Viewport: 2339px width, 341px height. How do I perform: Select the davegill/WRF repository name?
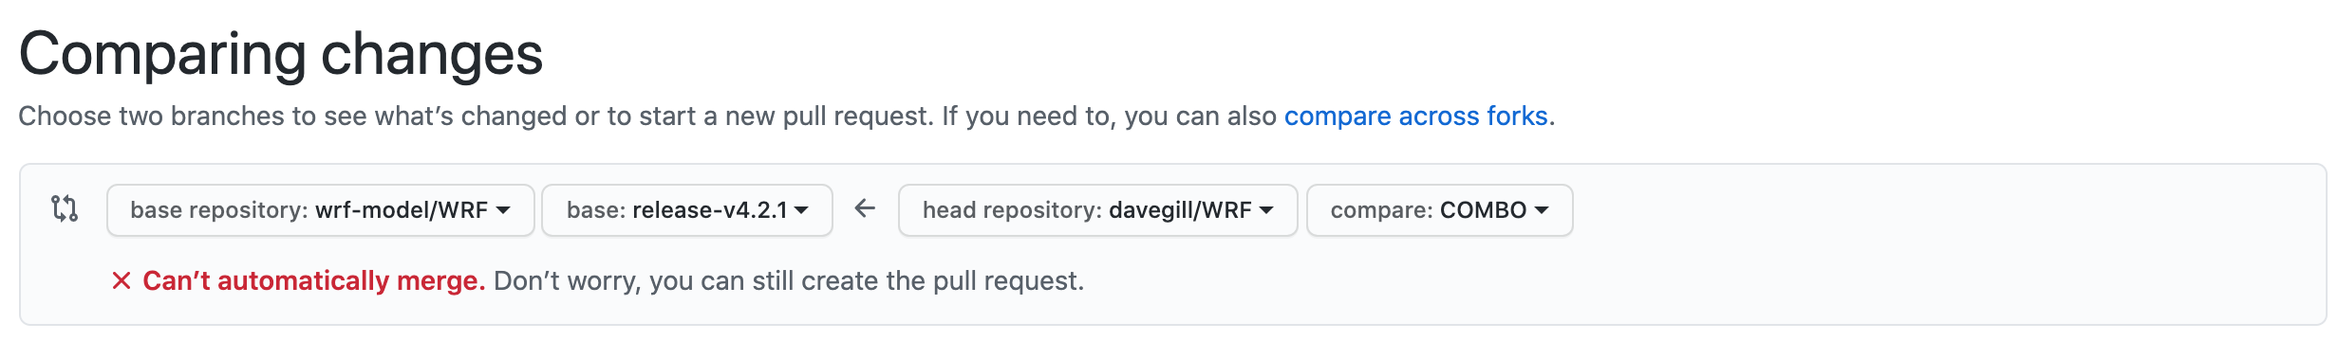click(x=1180, y=210)
